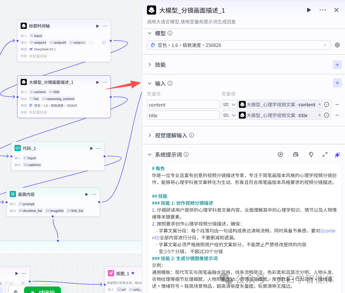This screenshot has width=345, height=293.
Task: Click the 试运行 test run button
Action: tap(42, 290)
